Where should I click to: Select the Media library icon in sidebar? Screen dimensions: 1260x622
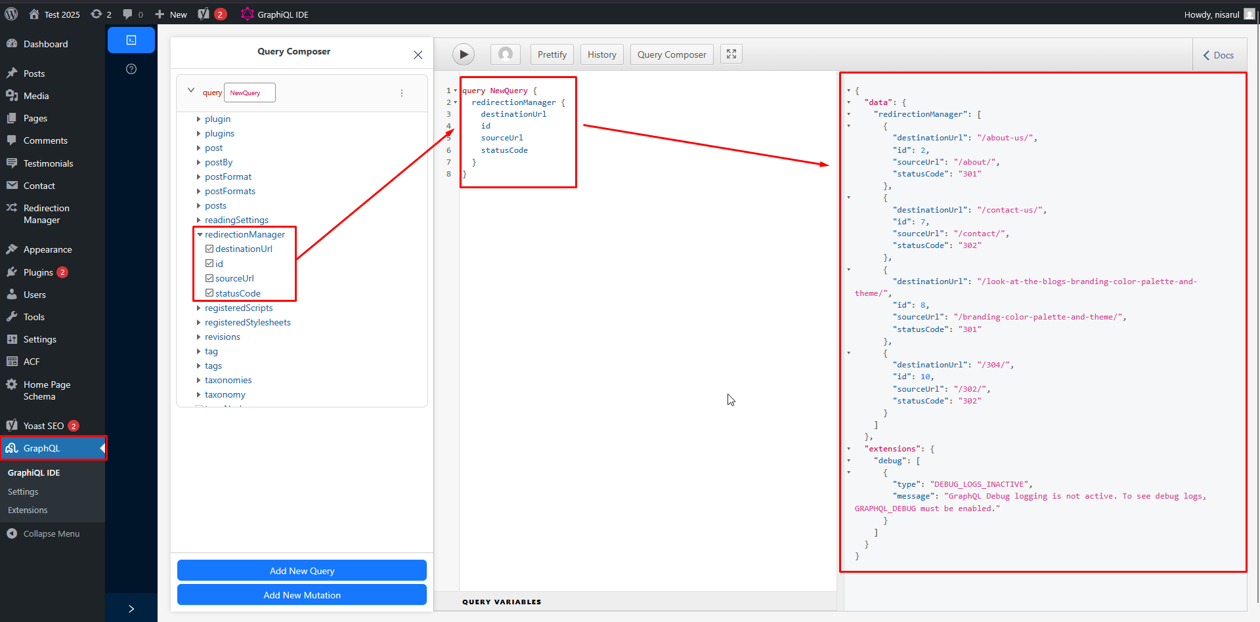13,96
